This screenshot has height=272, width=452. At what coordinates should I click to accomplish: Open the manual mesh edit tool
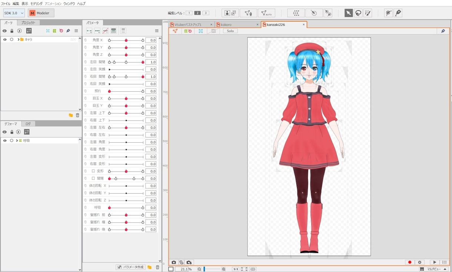(x=248, y=13)
